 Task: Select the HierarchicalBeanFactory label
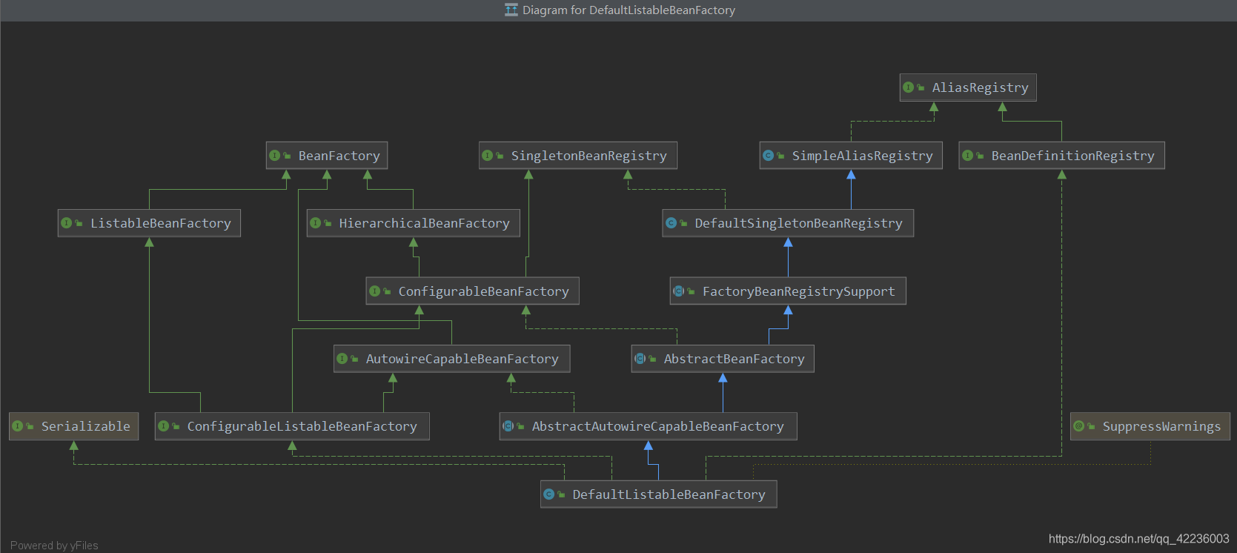[x=424, y=223]
